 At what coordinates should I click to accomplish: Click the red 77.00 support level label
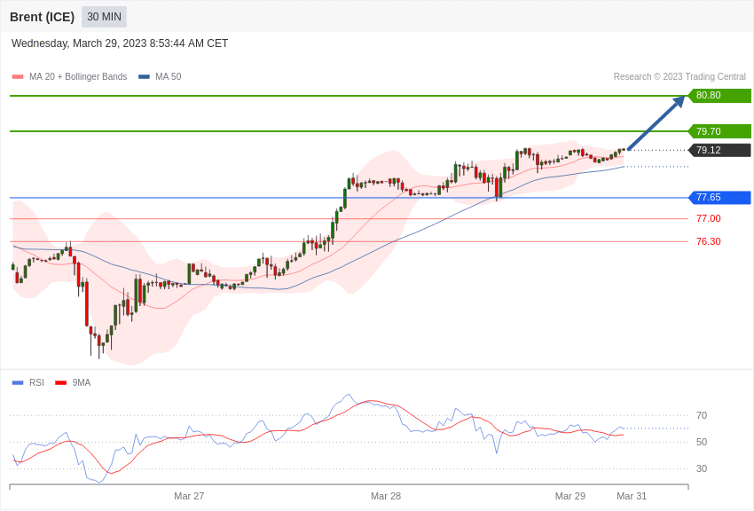tap(708, 218)
